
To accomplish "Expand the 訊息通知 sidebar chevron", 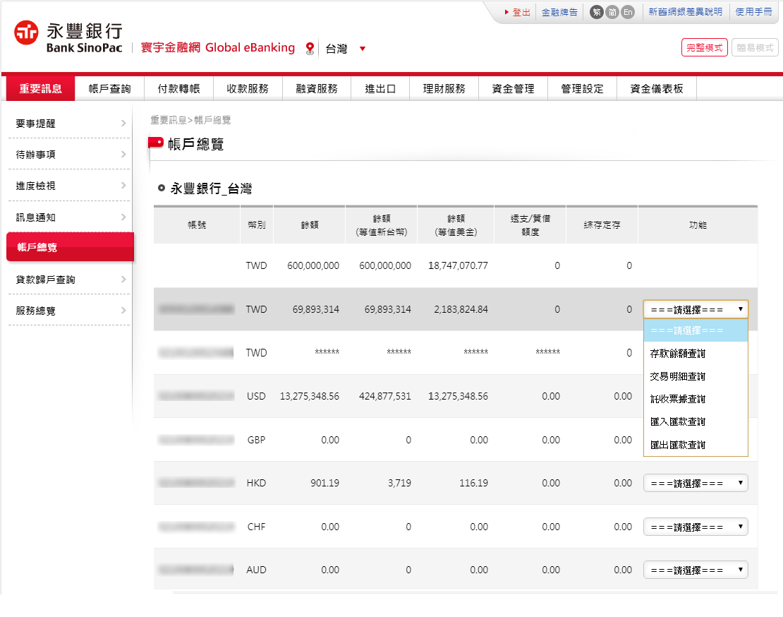I will click(123, 217).
